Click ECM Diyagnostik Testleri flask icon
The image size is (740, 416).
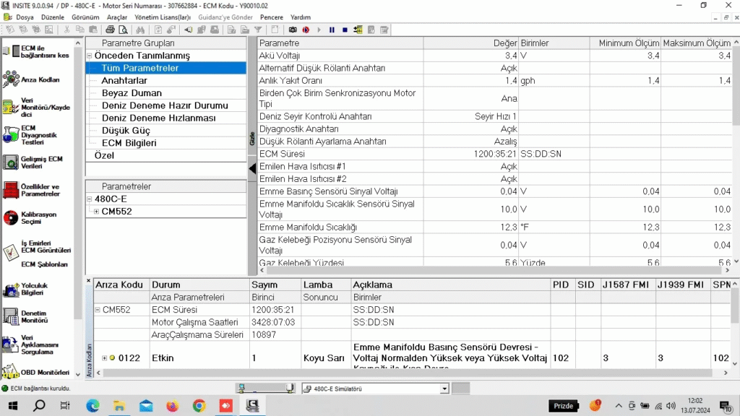(x=10, y=134)
